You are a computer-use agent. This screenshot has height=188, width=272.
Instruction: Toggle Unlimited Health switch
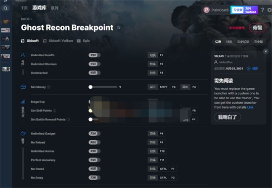94,55
